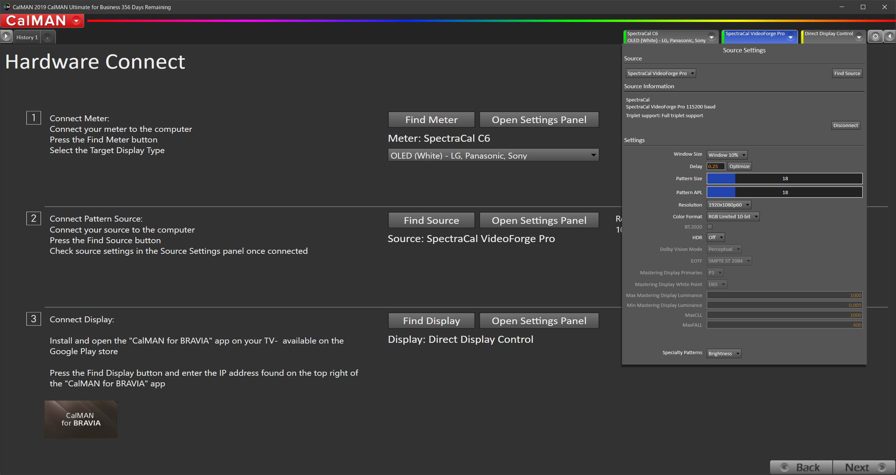This screenshot has width=896, height=475.
Task: Click the Optimize delay button
Action: 739,166
